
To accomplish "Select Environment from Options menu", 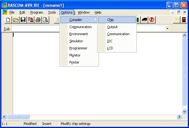I will tap(79, 34).
